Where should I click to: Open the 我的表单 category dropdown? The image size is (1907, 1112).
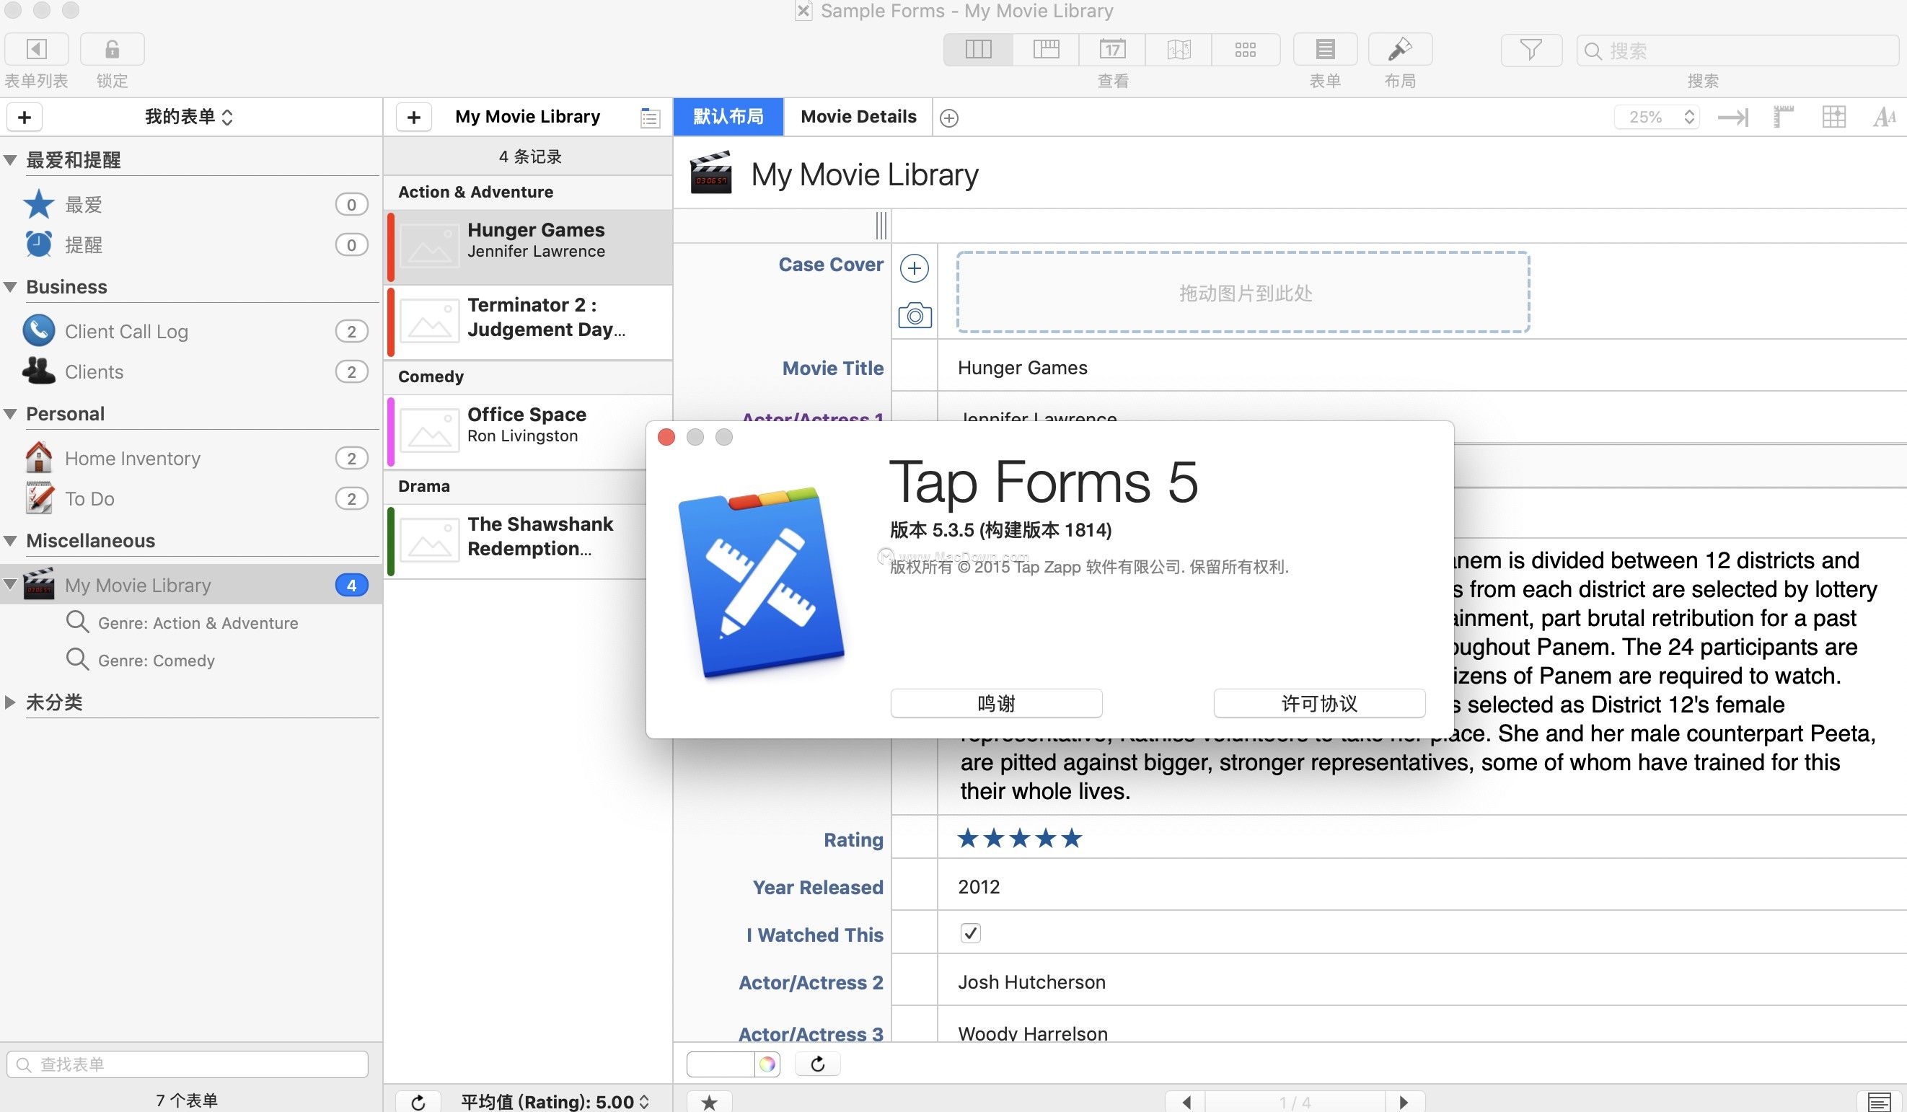point(189,118)
